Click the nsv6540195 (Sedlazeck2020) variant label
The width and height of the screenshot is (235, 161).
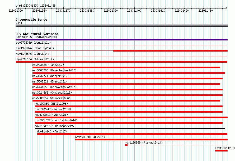pos(36,37)
